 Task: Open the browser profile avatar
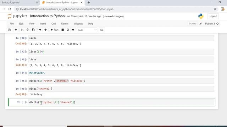click(223, 9)
